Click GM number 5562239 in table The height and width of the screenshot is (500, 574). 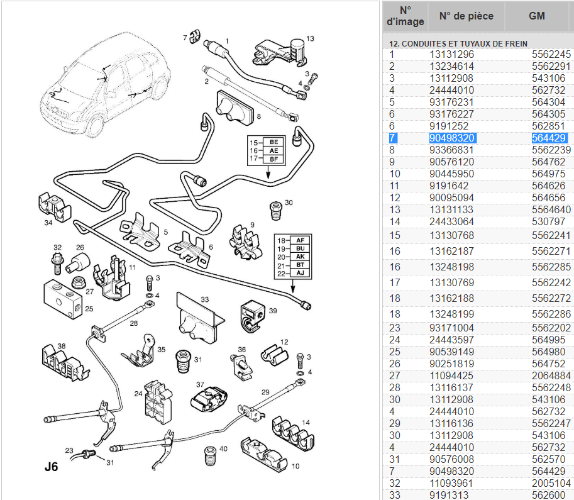tap(551, 150)
